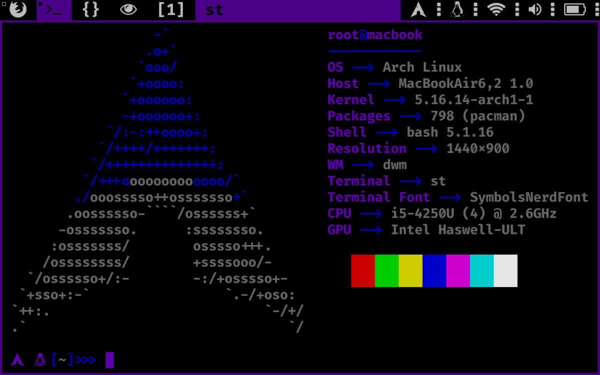Click the GPU label
Screen dimensions: 600x375
[339, 229]
